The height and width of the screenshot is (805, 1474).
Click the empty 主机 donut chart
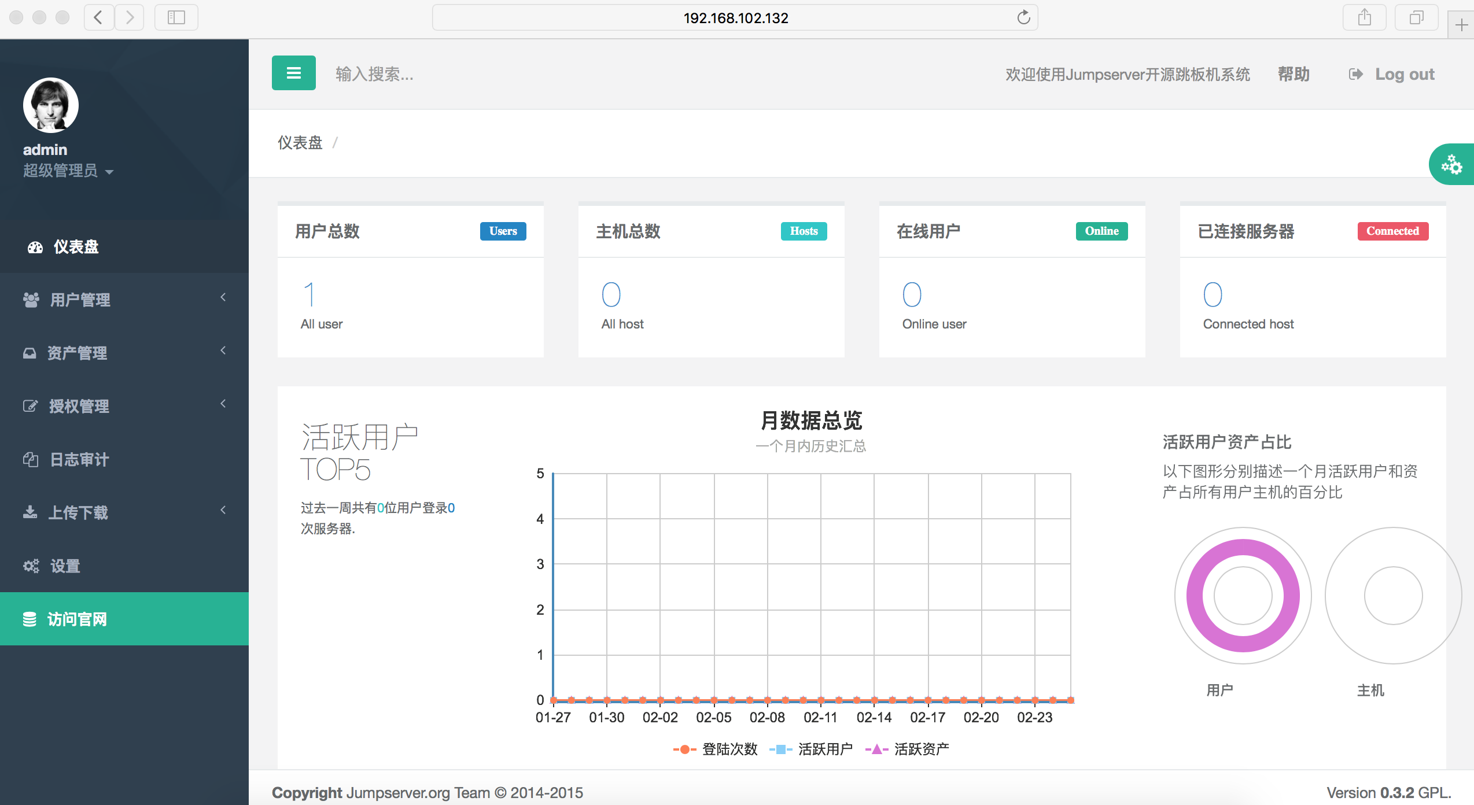coord(1393,596)
